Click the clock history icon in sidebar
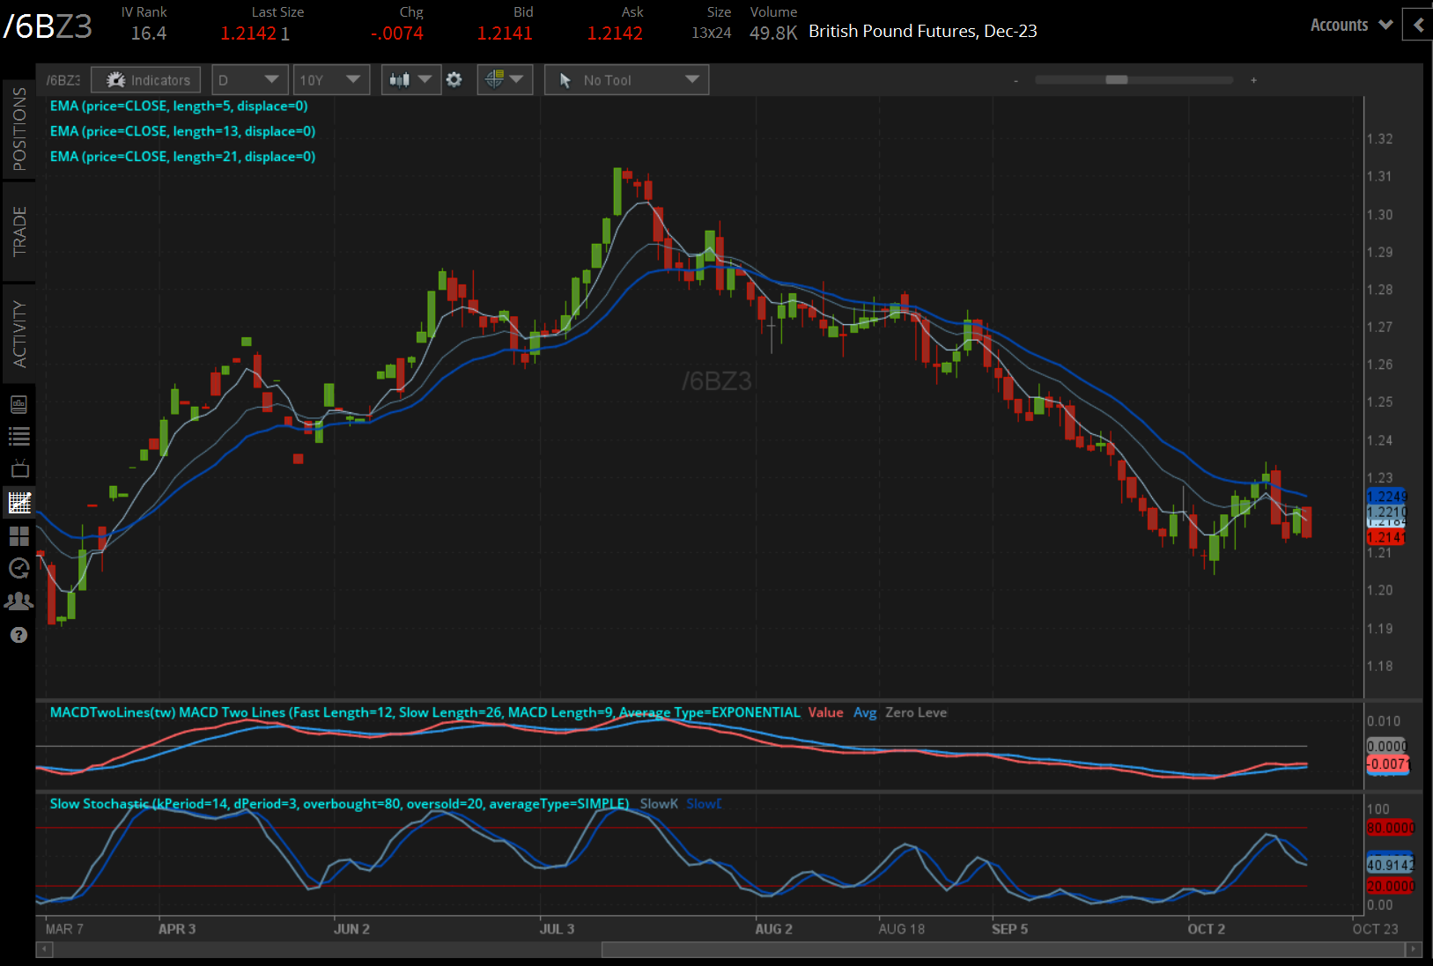Image resolution: width=1433 pixels, height=966 pixels. click(x=18, y=569)
